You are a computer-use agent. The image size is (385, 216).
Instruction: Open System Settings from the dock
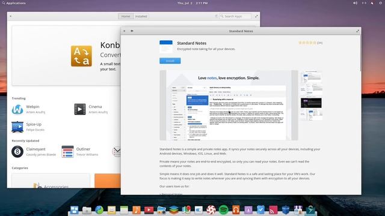tap(199, 210)
